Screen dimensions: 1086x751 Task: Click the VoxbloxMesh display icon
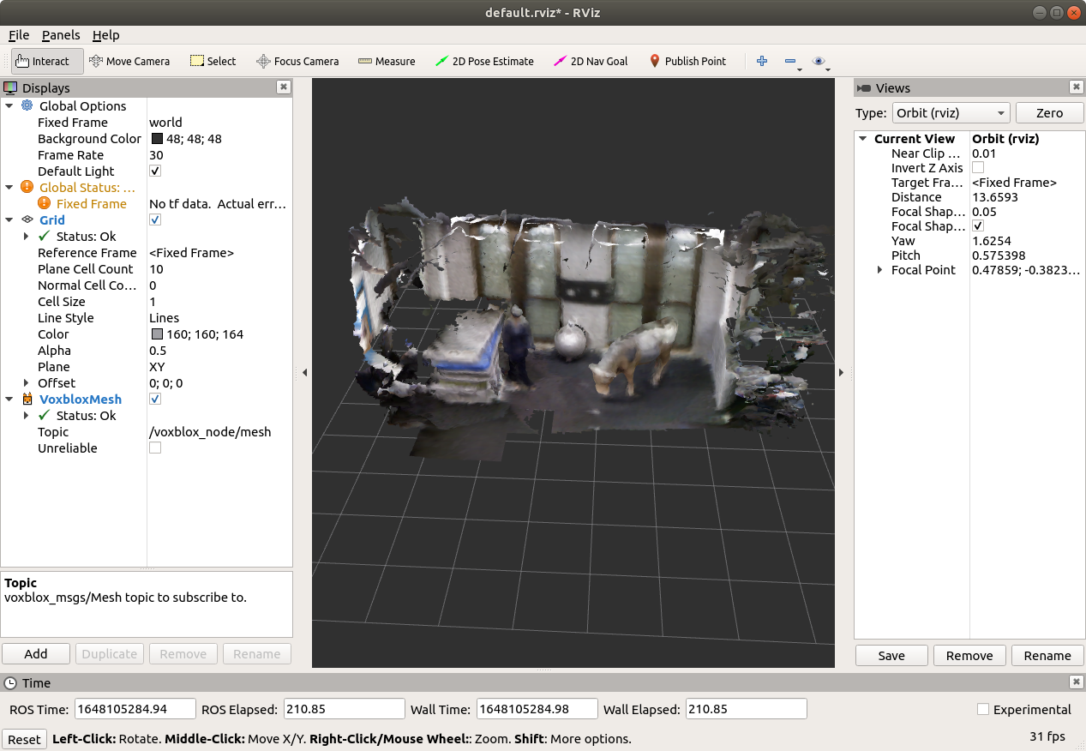tap(27, 399)
